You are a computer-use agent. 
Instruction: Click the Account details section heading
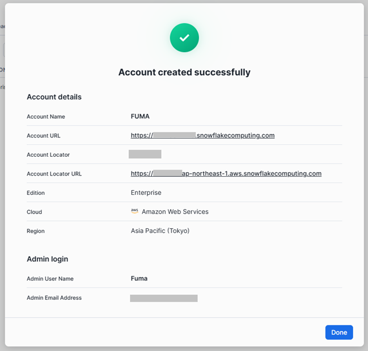point(54,97)
